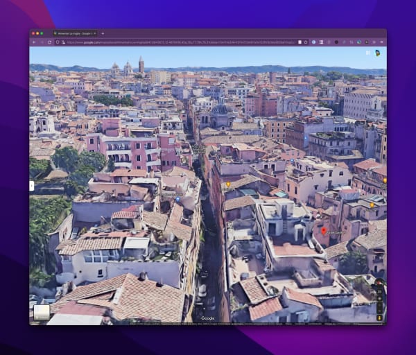Click the google.com URL address field

pos(180,42)
